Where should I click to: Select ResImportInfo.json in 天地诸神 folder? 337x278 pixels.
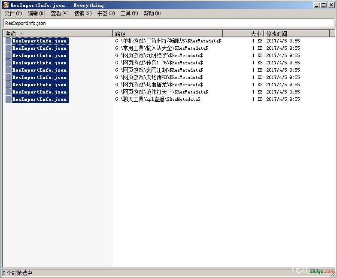[x=40, y=77]
